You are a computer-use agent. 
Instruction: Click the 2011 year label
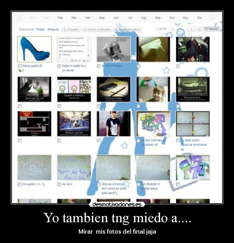[x=32, y=18]
